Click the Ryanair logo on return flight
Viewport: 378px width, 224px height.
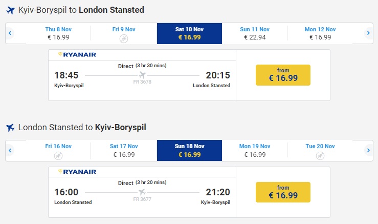pos(77,171)
